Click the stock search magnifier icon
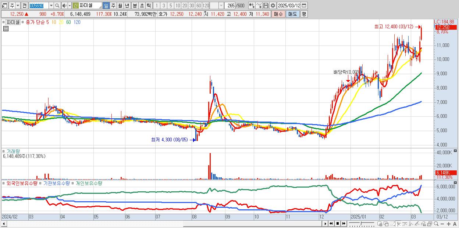Viewport: 459px width, 228px height. (x=57, y=6)
